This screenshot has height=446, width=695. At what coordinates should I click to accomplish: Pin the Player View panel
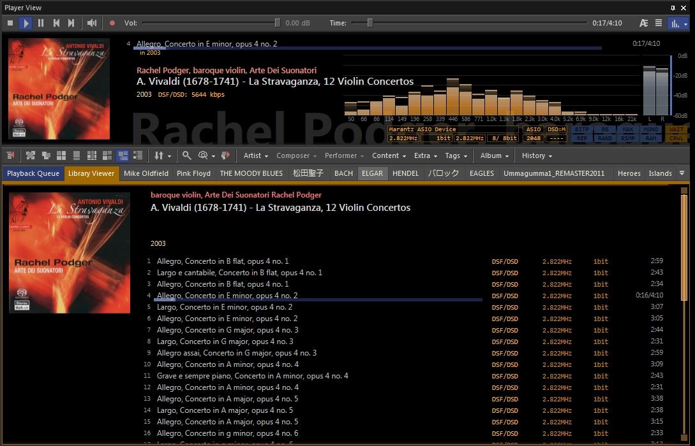coord(673,8)
